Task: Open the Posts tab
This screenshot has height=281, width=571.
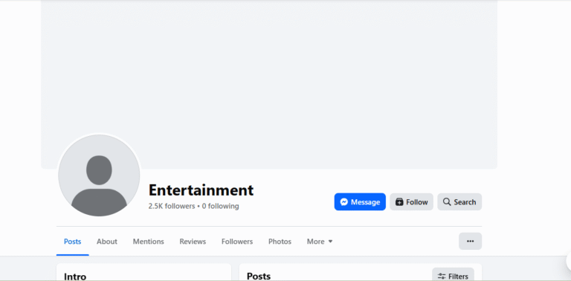Action: click(72, 242)
